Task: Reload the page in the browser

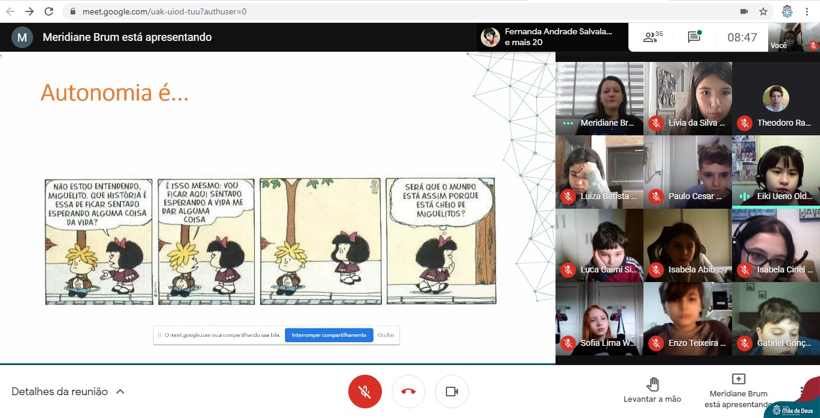Action: pyautogui.click(x=49, y=11)
